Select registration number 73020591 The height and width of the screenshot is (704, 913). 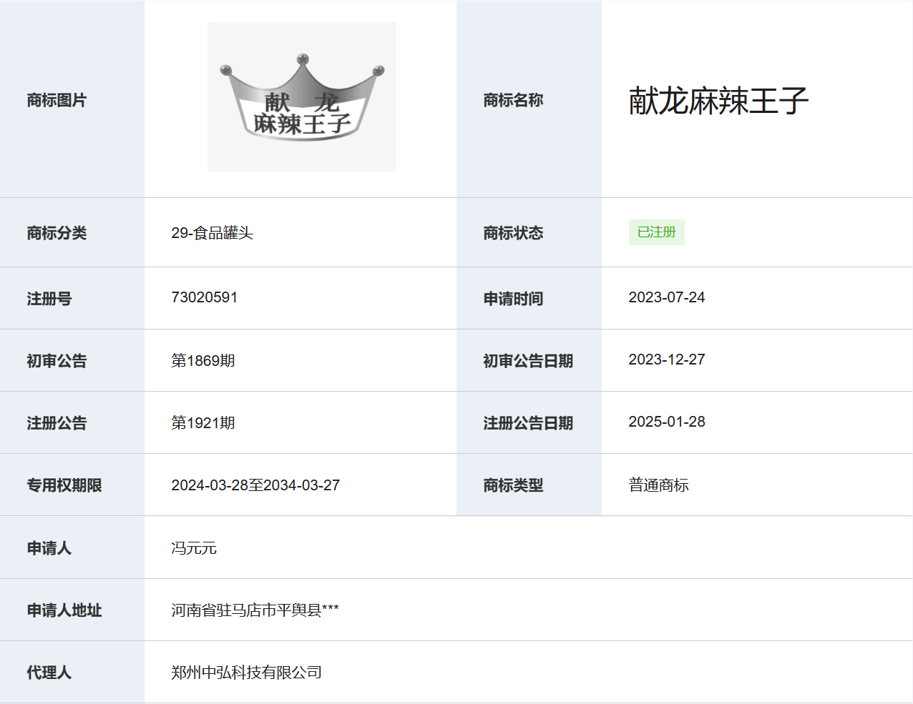[205, 297]
